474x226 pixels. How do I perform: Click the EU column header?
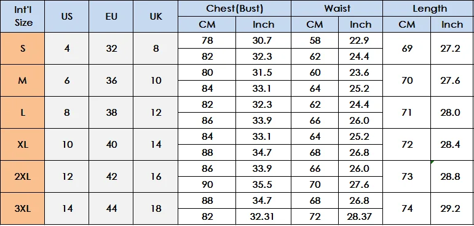point(111,17)
